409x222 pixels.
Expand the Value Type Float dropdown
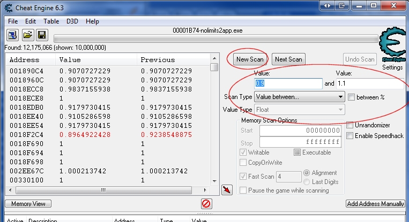pos(299,110)
